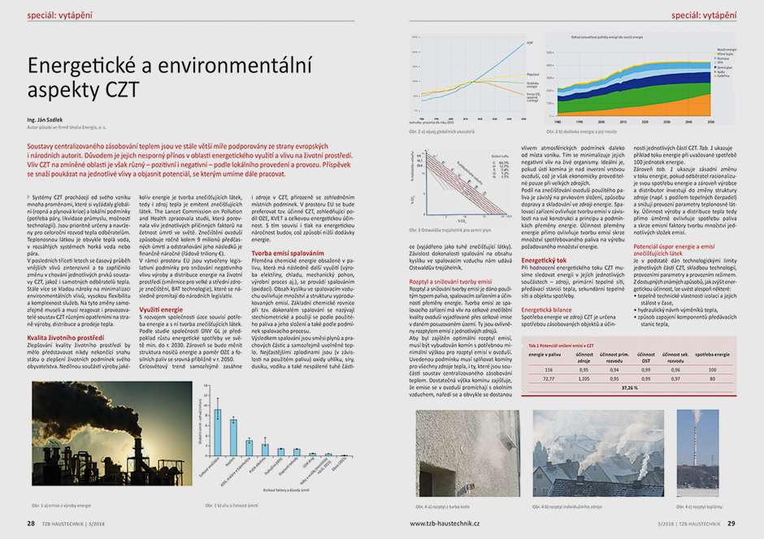Click the heading "Energetický tok"

545,261
